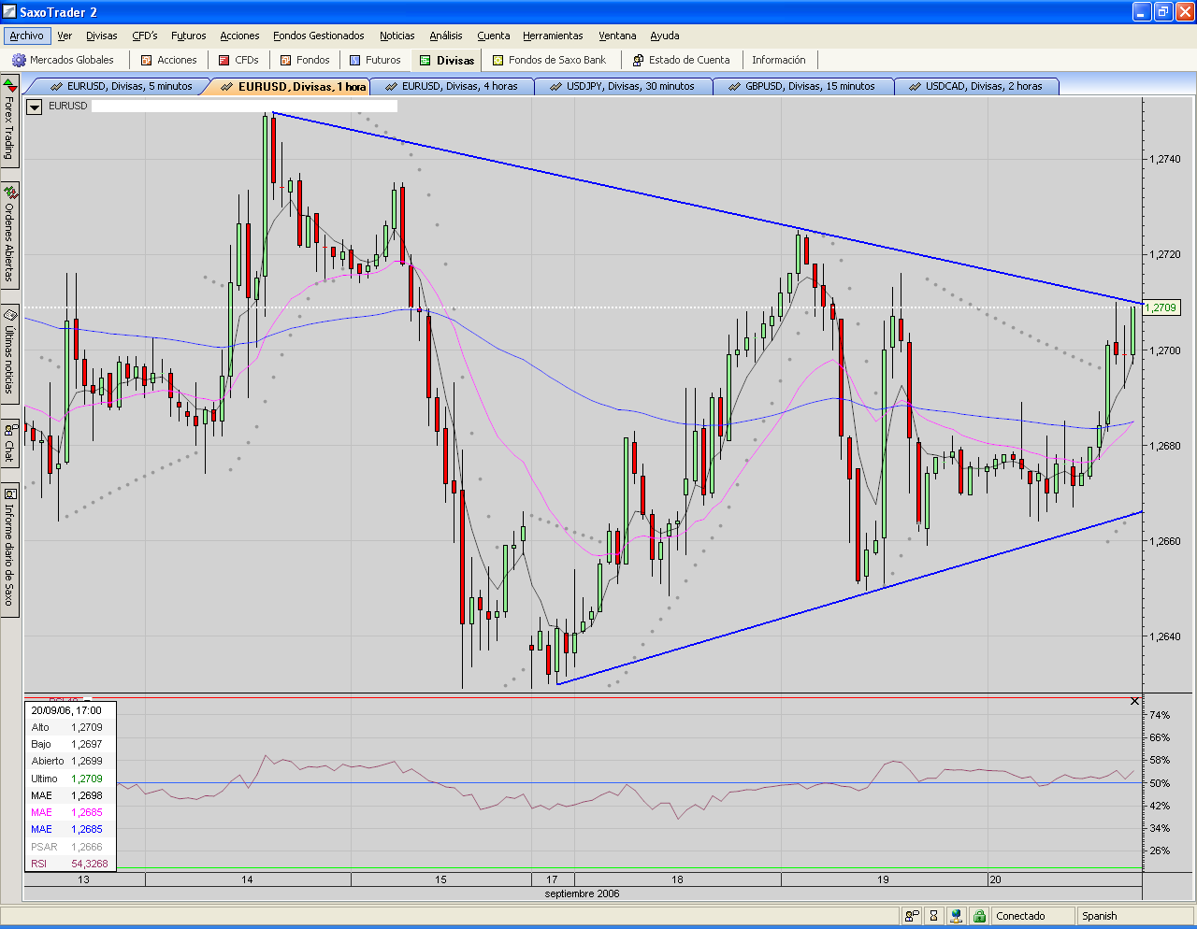Click the Chat sidebar icon
The height and width of the screenshot is (929, 1197).
pyautogui.click(x=9, y=430)
